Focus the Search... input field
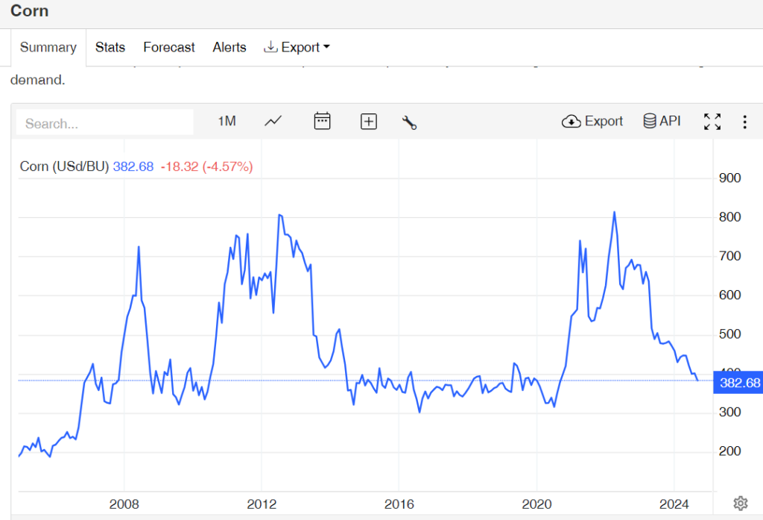Screen dimensions: 763x520 coord(104,123)
